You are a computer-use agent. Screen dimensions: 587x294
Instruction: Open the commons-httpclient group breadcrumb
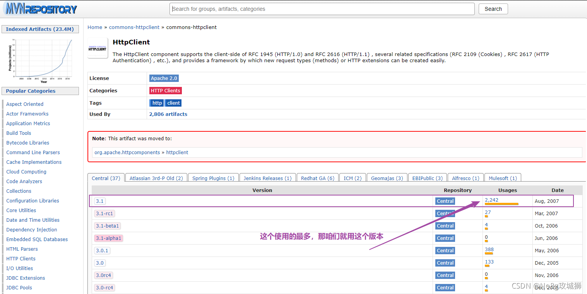pyautogui.click(x=134, y=27)
